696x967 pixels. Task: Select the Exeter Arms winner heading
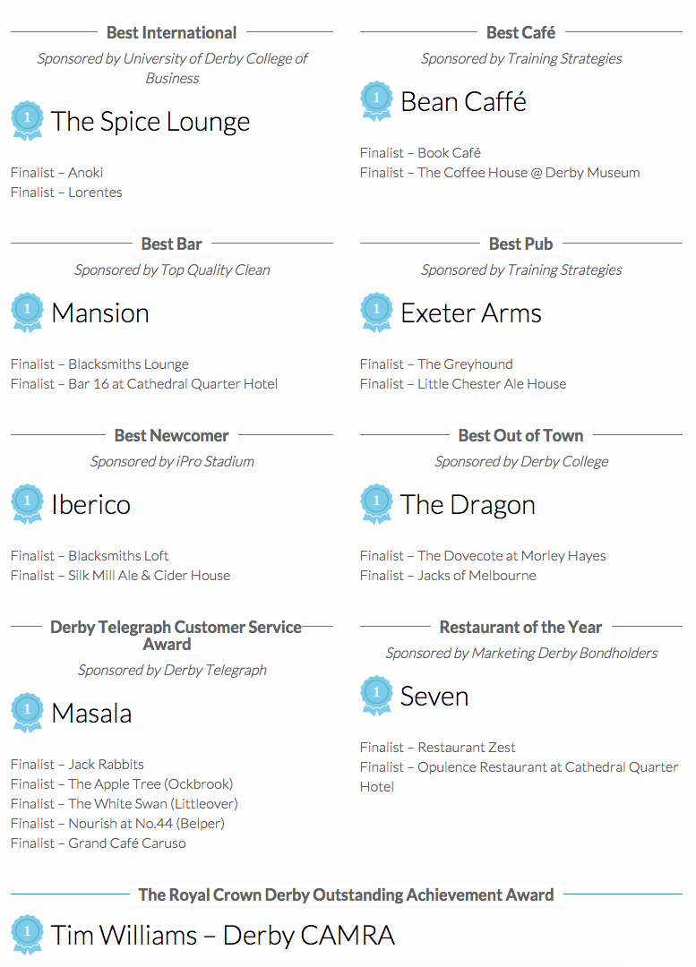(471, 312)
